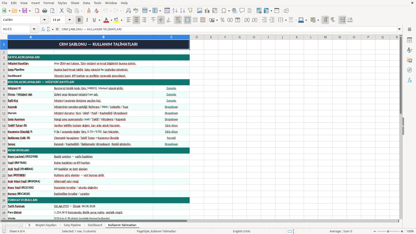416x234 pixels.
Task: Select the Clone Formatting paintbrush
Action: pos(89,11)
